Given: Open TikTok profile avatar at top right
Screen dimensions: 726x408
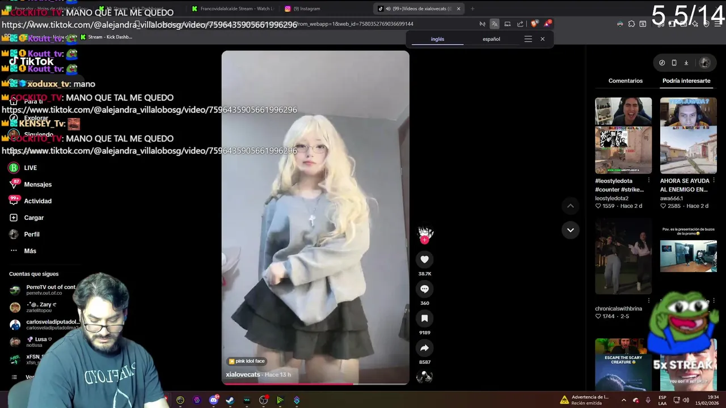Looking at the screenshot, I should tap(704, 63).
